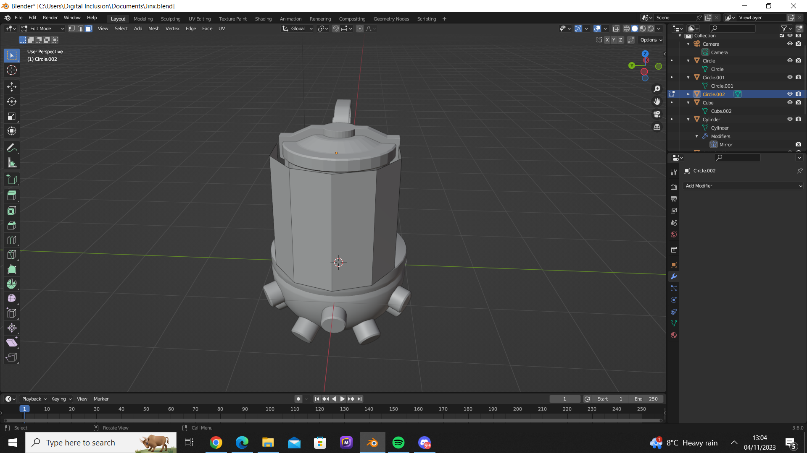
Task: Click the Pan view hand icon
Action: pyautogui.click(x=657, y=102)
